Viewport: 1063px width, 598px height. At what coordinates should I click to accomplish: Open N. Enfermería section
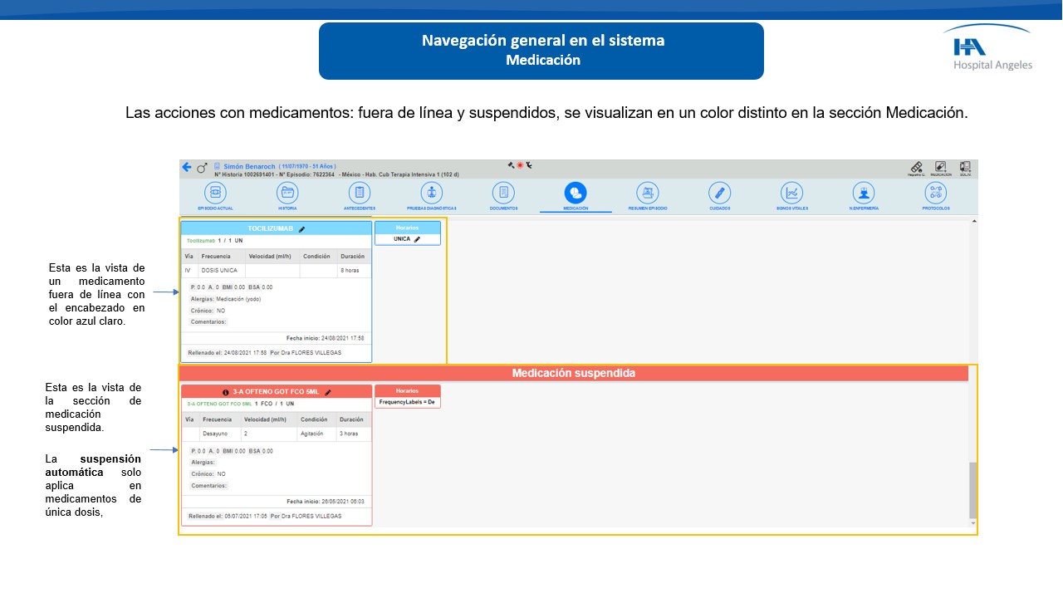point(864,193)
